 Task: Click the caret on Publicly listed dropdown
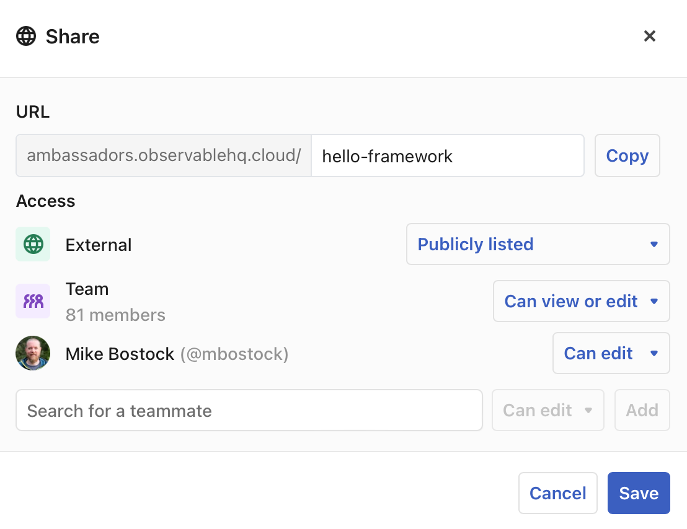654,244
